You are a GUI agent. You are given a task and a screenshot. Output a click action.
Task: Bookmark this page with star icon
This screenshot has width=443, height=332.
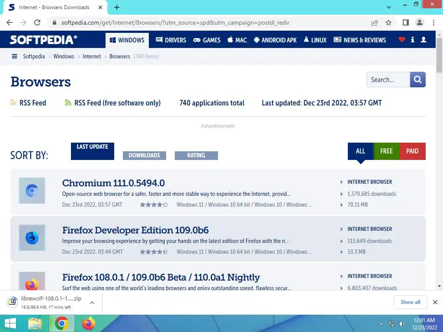click(388, 22)
